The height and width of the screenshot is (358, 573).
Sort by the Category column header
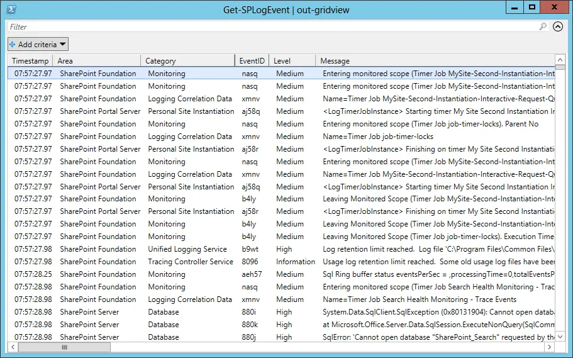pyautogui.click(x=188, y=60)
